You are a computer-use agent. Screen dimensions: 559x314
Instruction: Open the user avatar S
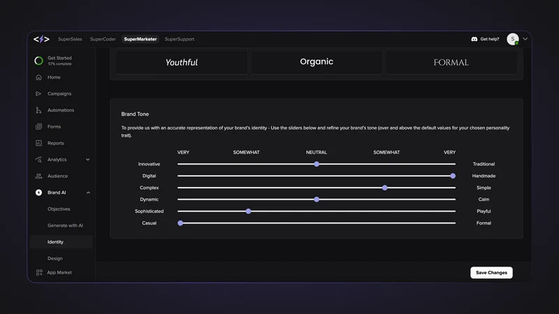[513, 39]
